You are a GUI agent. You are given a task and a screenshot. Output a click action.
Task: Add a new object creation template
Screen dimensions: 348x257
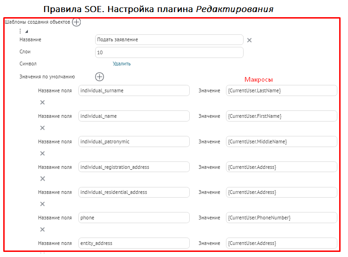77,22
